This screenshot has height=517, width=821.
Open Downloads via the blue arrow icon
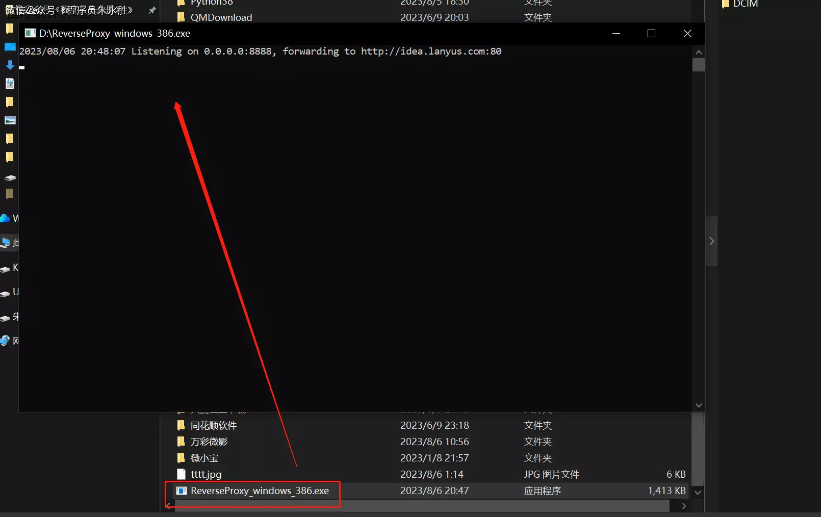10,65
